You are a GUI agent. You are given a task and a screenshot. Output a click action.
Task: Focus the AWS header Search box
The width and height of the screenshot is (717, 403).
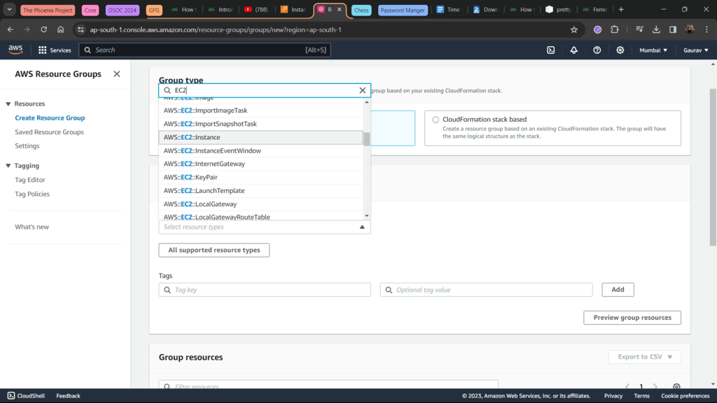(204, 50)
